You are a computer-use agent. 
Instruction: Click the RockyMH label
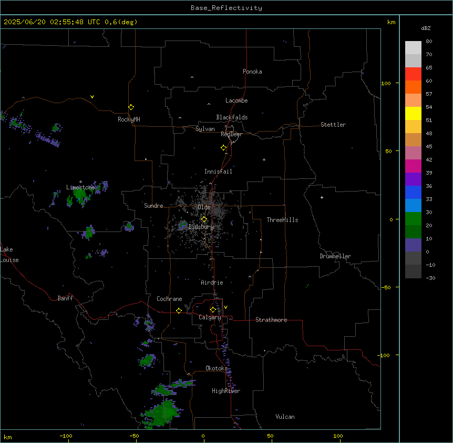(129, 119)
